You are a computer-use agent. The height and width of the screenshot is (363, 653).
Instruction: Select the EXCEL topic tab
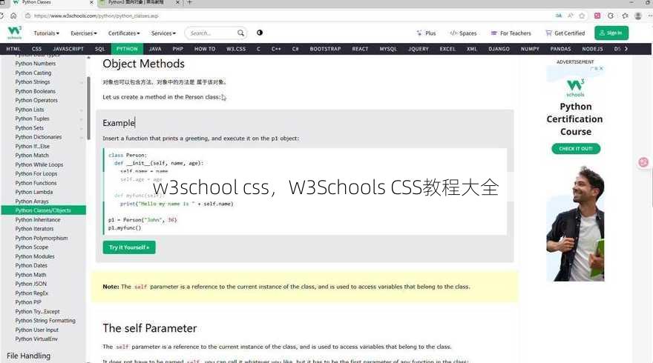point(447,49)
